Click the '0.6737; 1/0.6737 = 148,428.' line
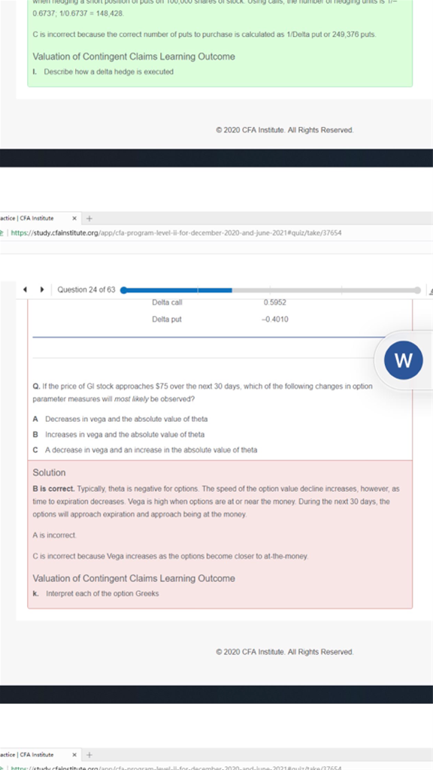This screenshot has width=433, height=770. click(x=78, y=14)
